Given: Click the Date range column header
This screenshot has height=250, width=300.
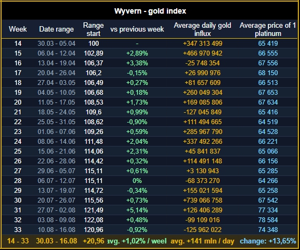Looking at the screenshot, I should coord(56,29).
